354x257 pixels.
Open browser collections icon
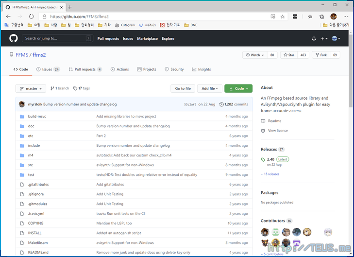click(322, 17)
